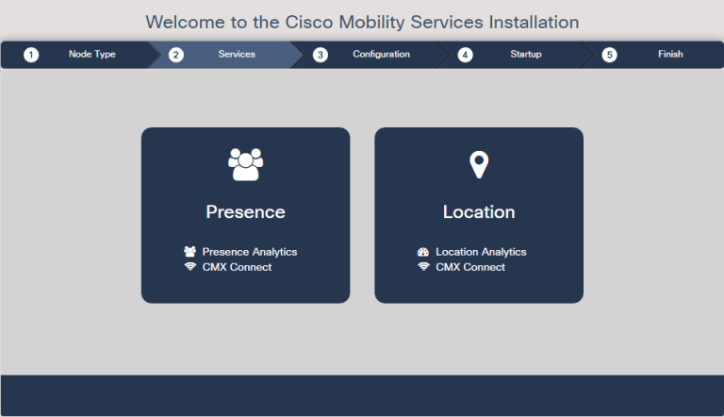Screen dimensions: 724x417
Task: Open the Configuration step
Action: pos(382,54)
